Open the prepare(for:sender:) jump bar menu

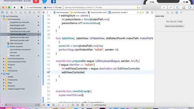pyautogui.click(x=118, y=12)
